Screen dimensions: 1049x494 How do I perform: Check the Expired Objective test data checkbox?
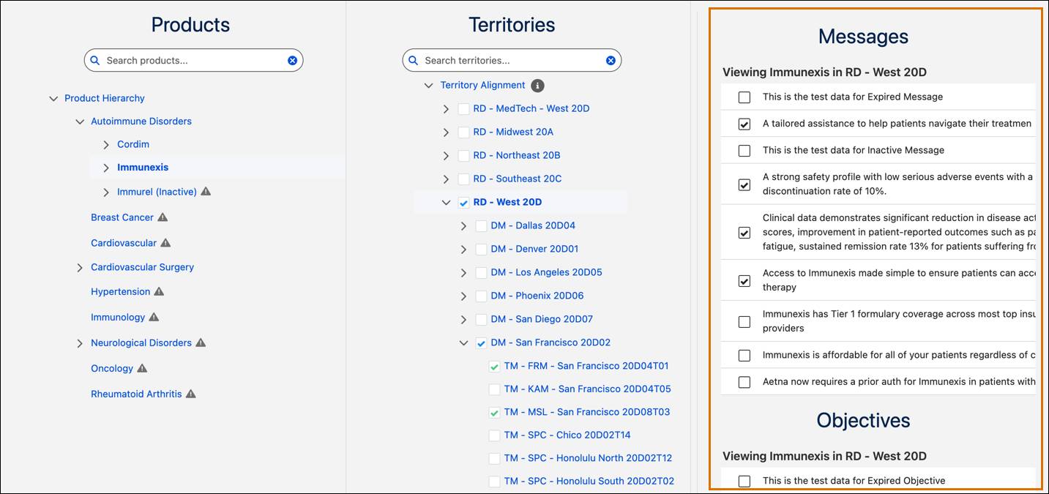(x=744, y=482)
